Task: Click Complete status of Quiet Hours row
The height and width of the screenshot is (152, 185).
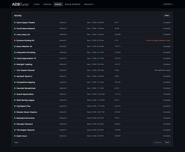Action: (x=167, y=136)
